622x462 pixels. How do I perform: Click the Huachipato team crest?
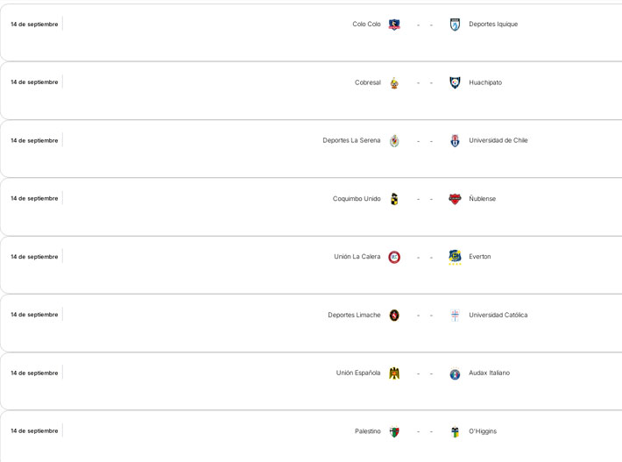(455, 82)
